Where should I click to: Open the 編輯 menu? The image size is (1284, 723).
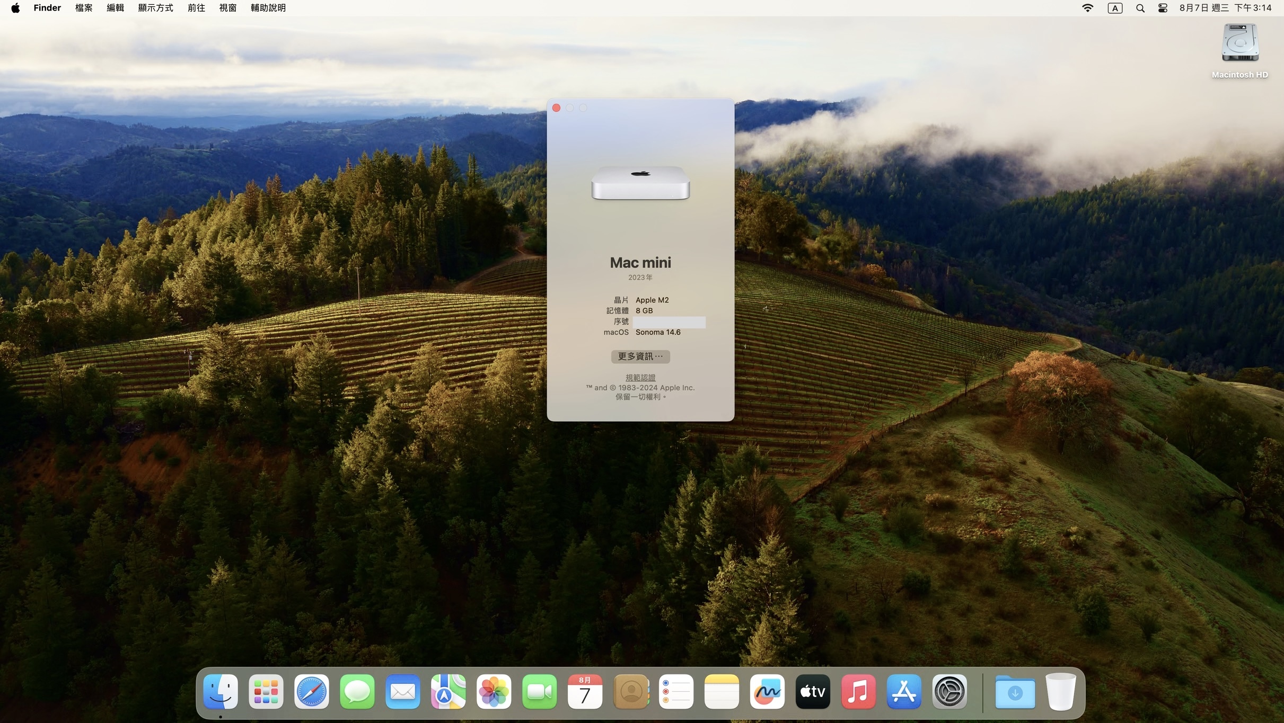pyautogui.click(x=115, y=8)
